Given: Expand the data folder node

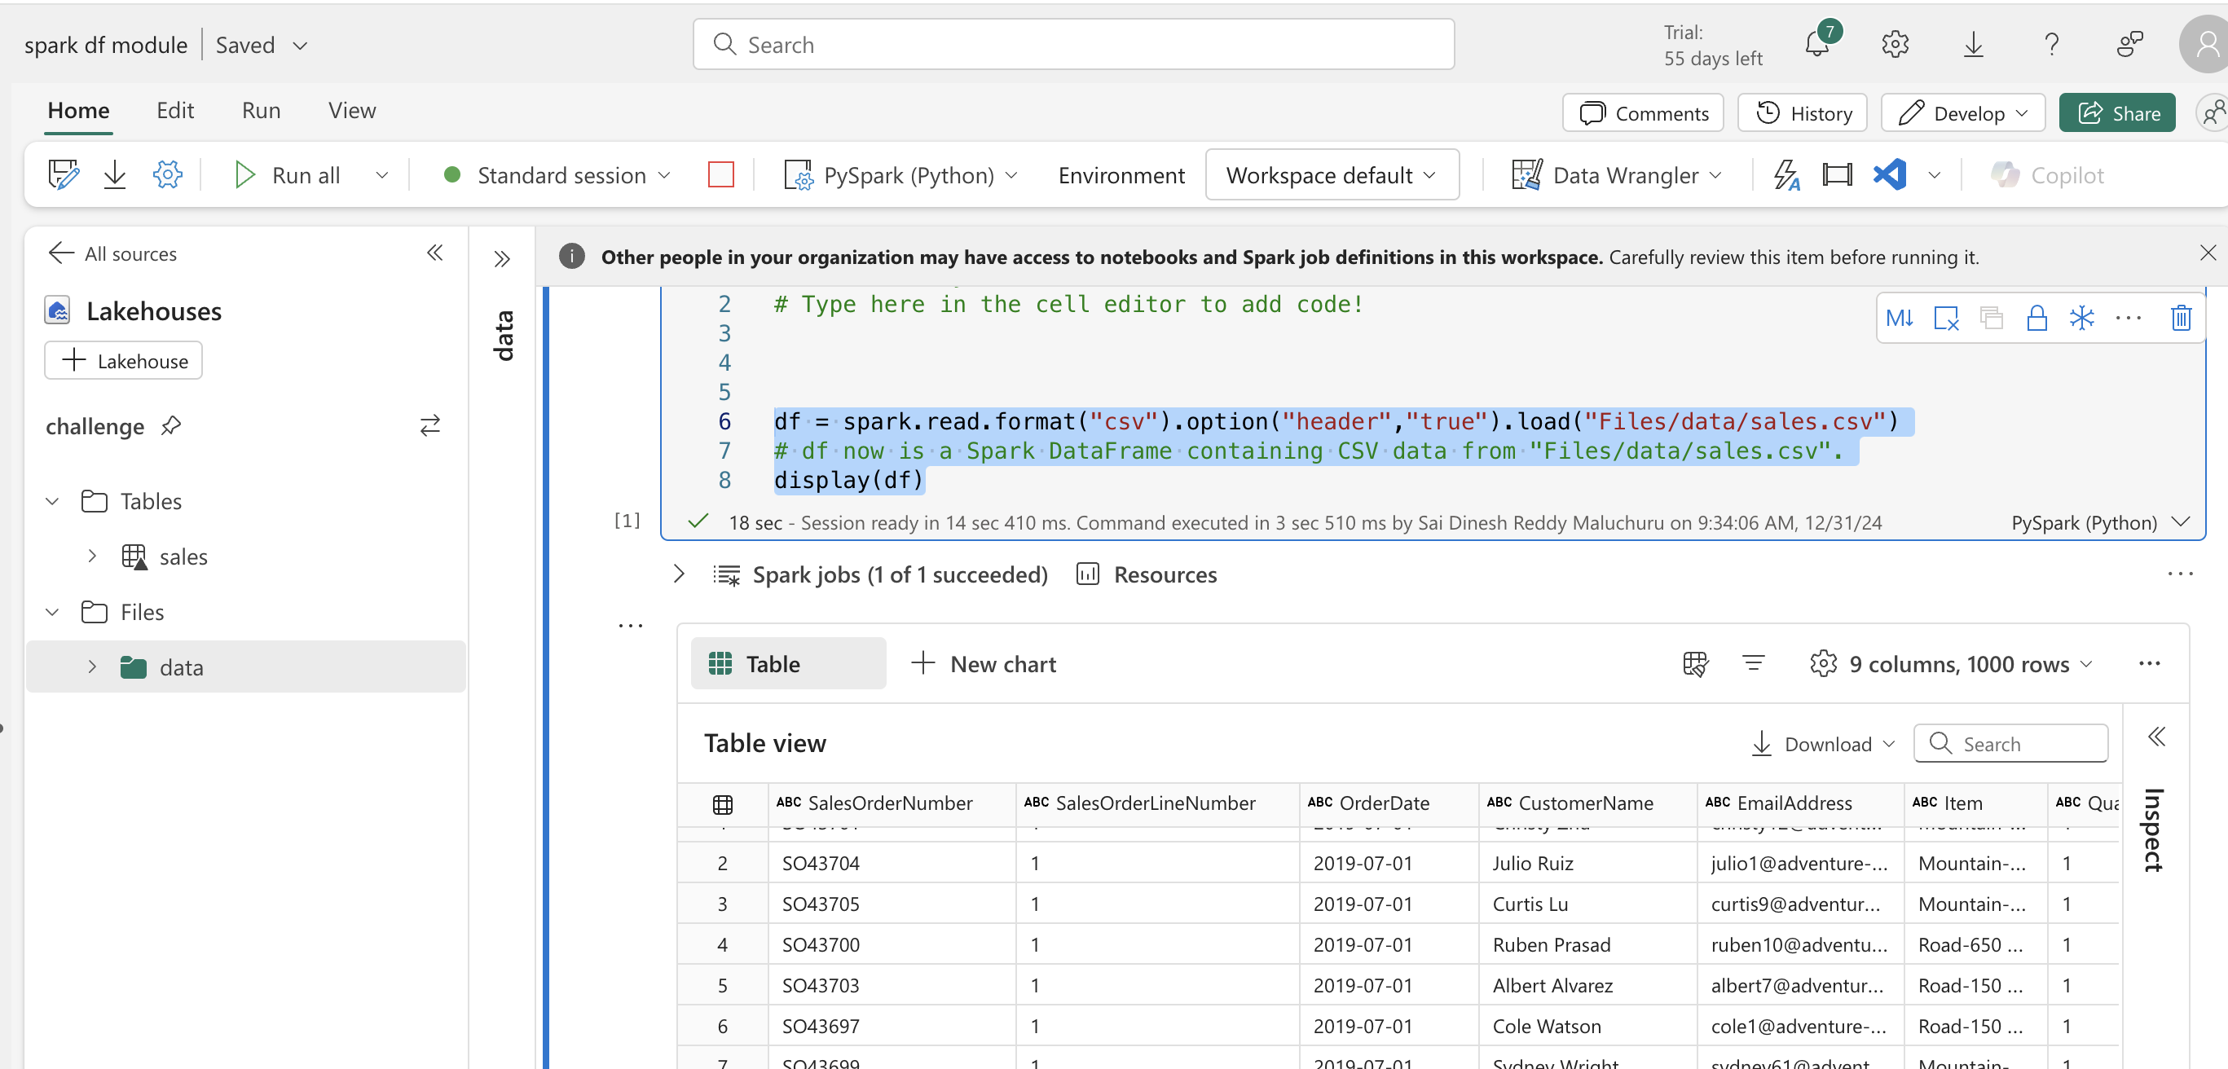Looking at the screenshot, I should (x=92, y=666).
